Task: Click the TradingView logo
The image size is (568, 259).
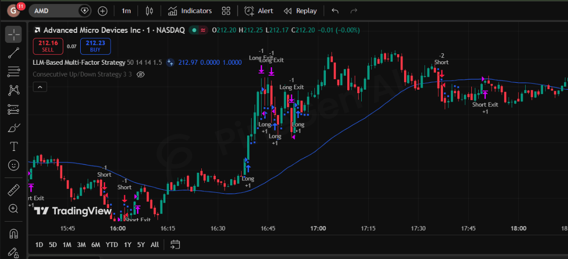Action: pyautogui.click(x=73, y=211)
